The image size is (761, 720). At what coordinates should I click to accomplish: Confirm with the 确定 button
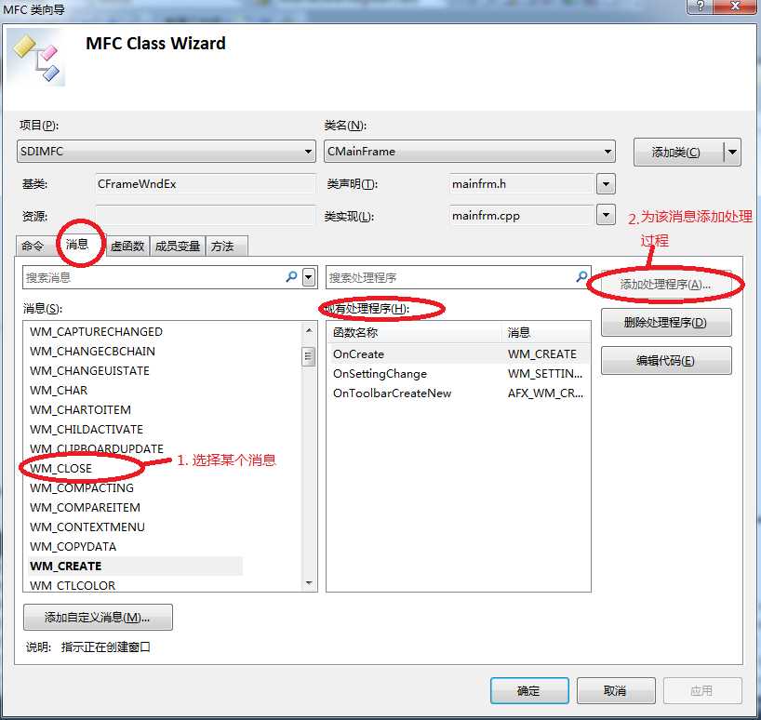529,690
